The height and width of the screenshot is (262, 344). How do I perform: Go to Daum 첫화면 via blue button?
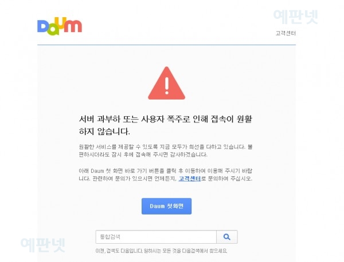point(166,206)
